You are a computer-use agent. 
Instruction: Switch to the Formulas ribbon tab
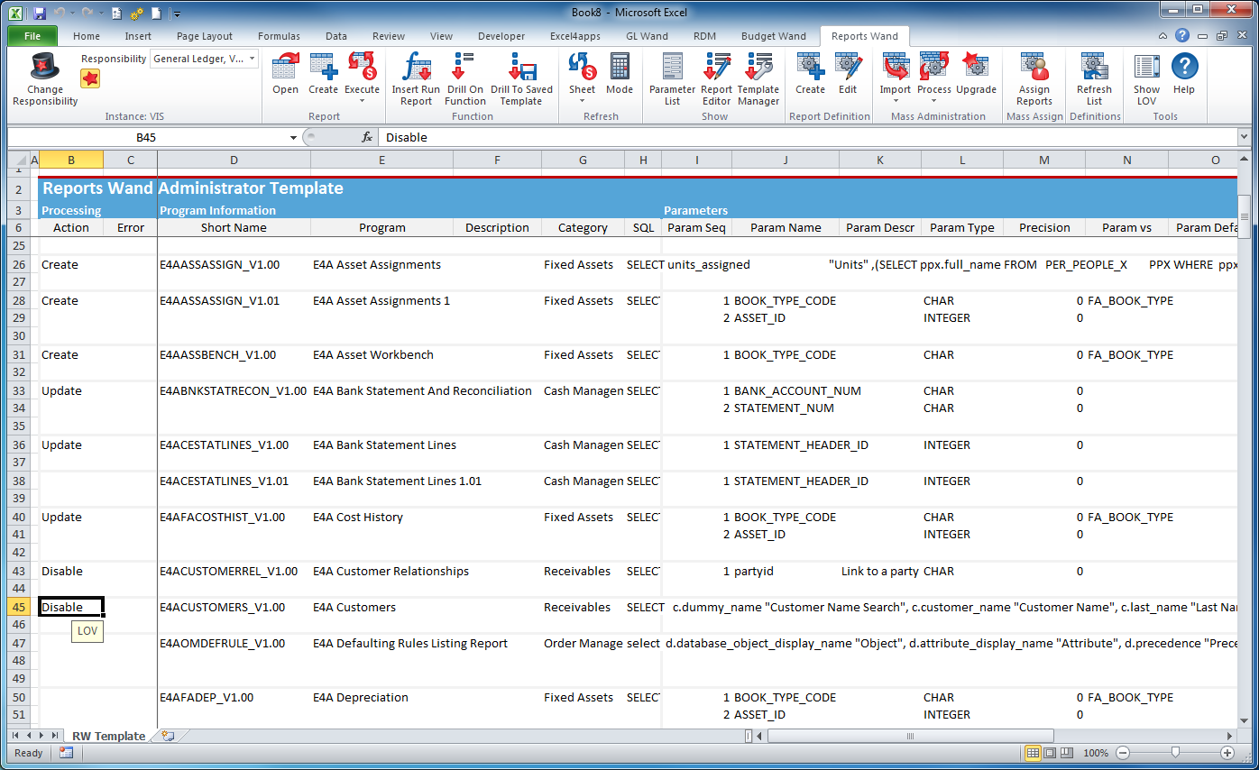(x=279, y=36)
